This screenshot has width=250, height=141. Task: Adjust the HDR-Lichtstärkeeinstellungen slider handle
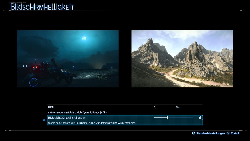tap(167, 118)
